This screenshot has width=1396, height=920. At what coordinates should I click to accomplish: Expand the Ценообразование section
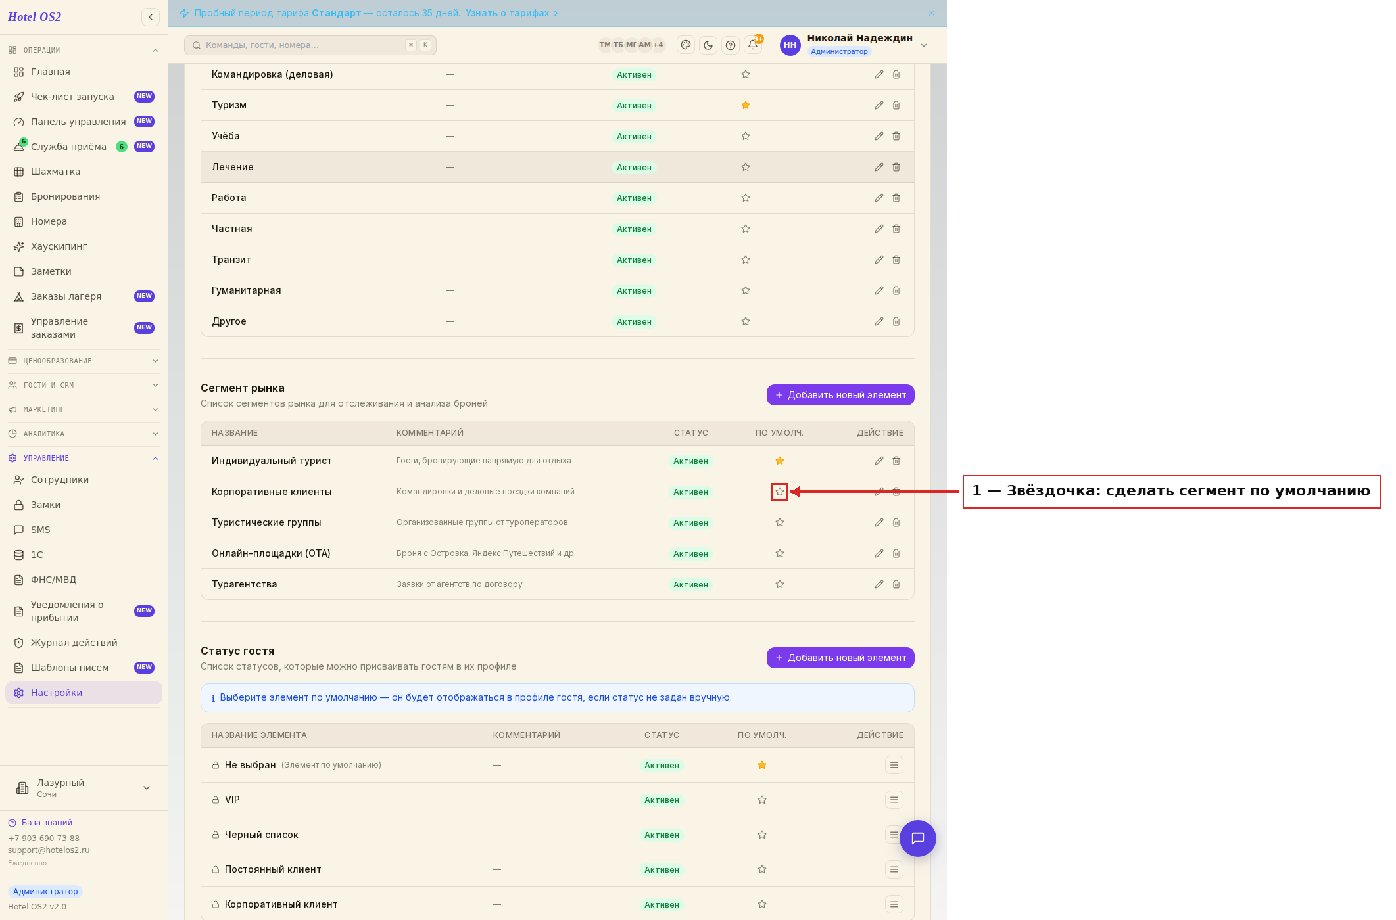click(x=84, y=361)
